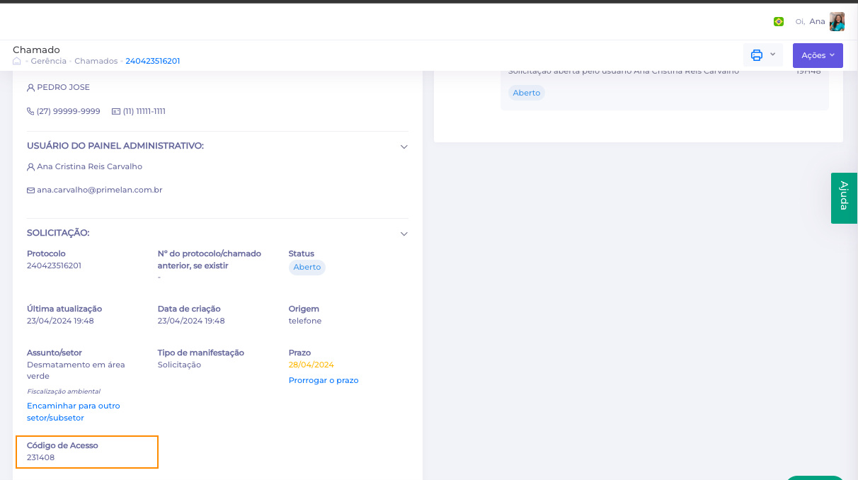Select the number (11) 11111-1111

point(144,111)
